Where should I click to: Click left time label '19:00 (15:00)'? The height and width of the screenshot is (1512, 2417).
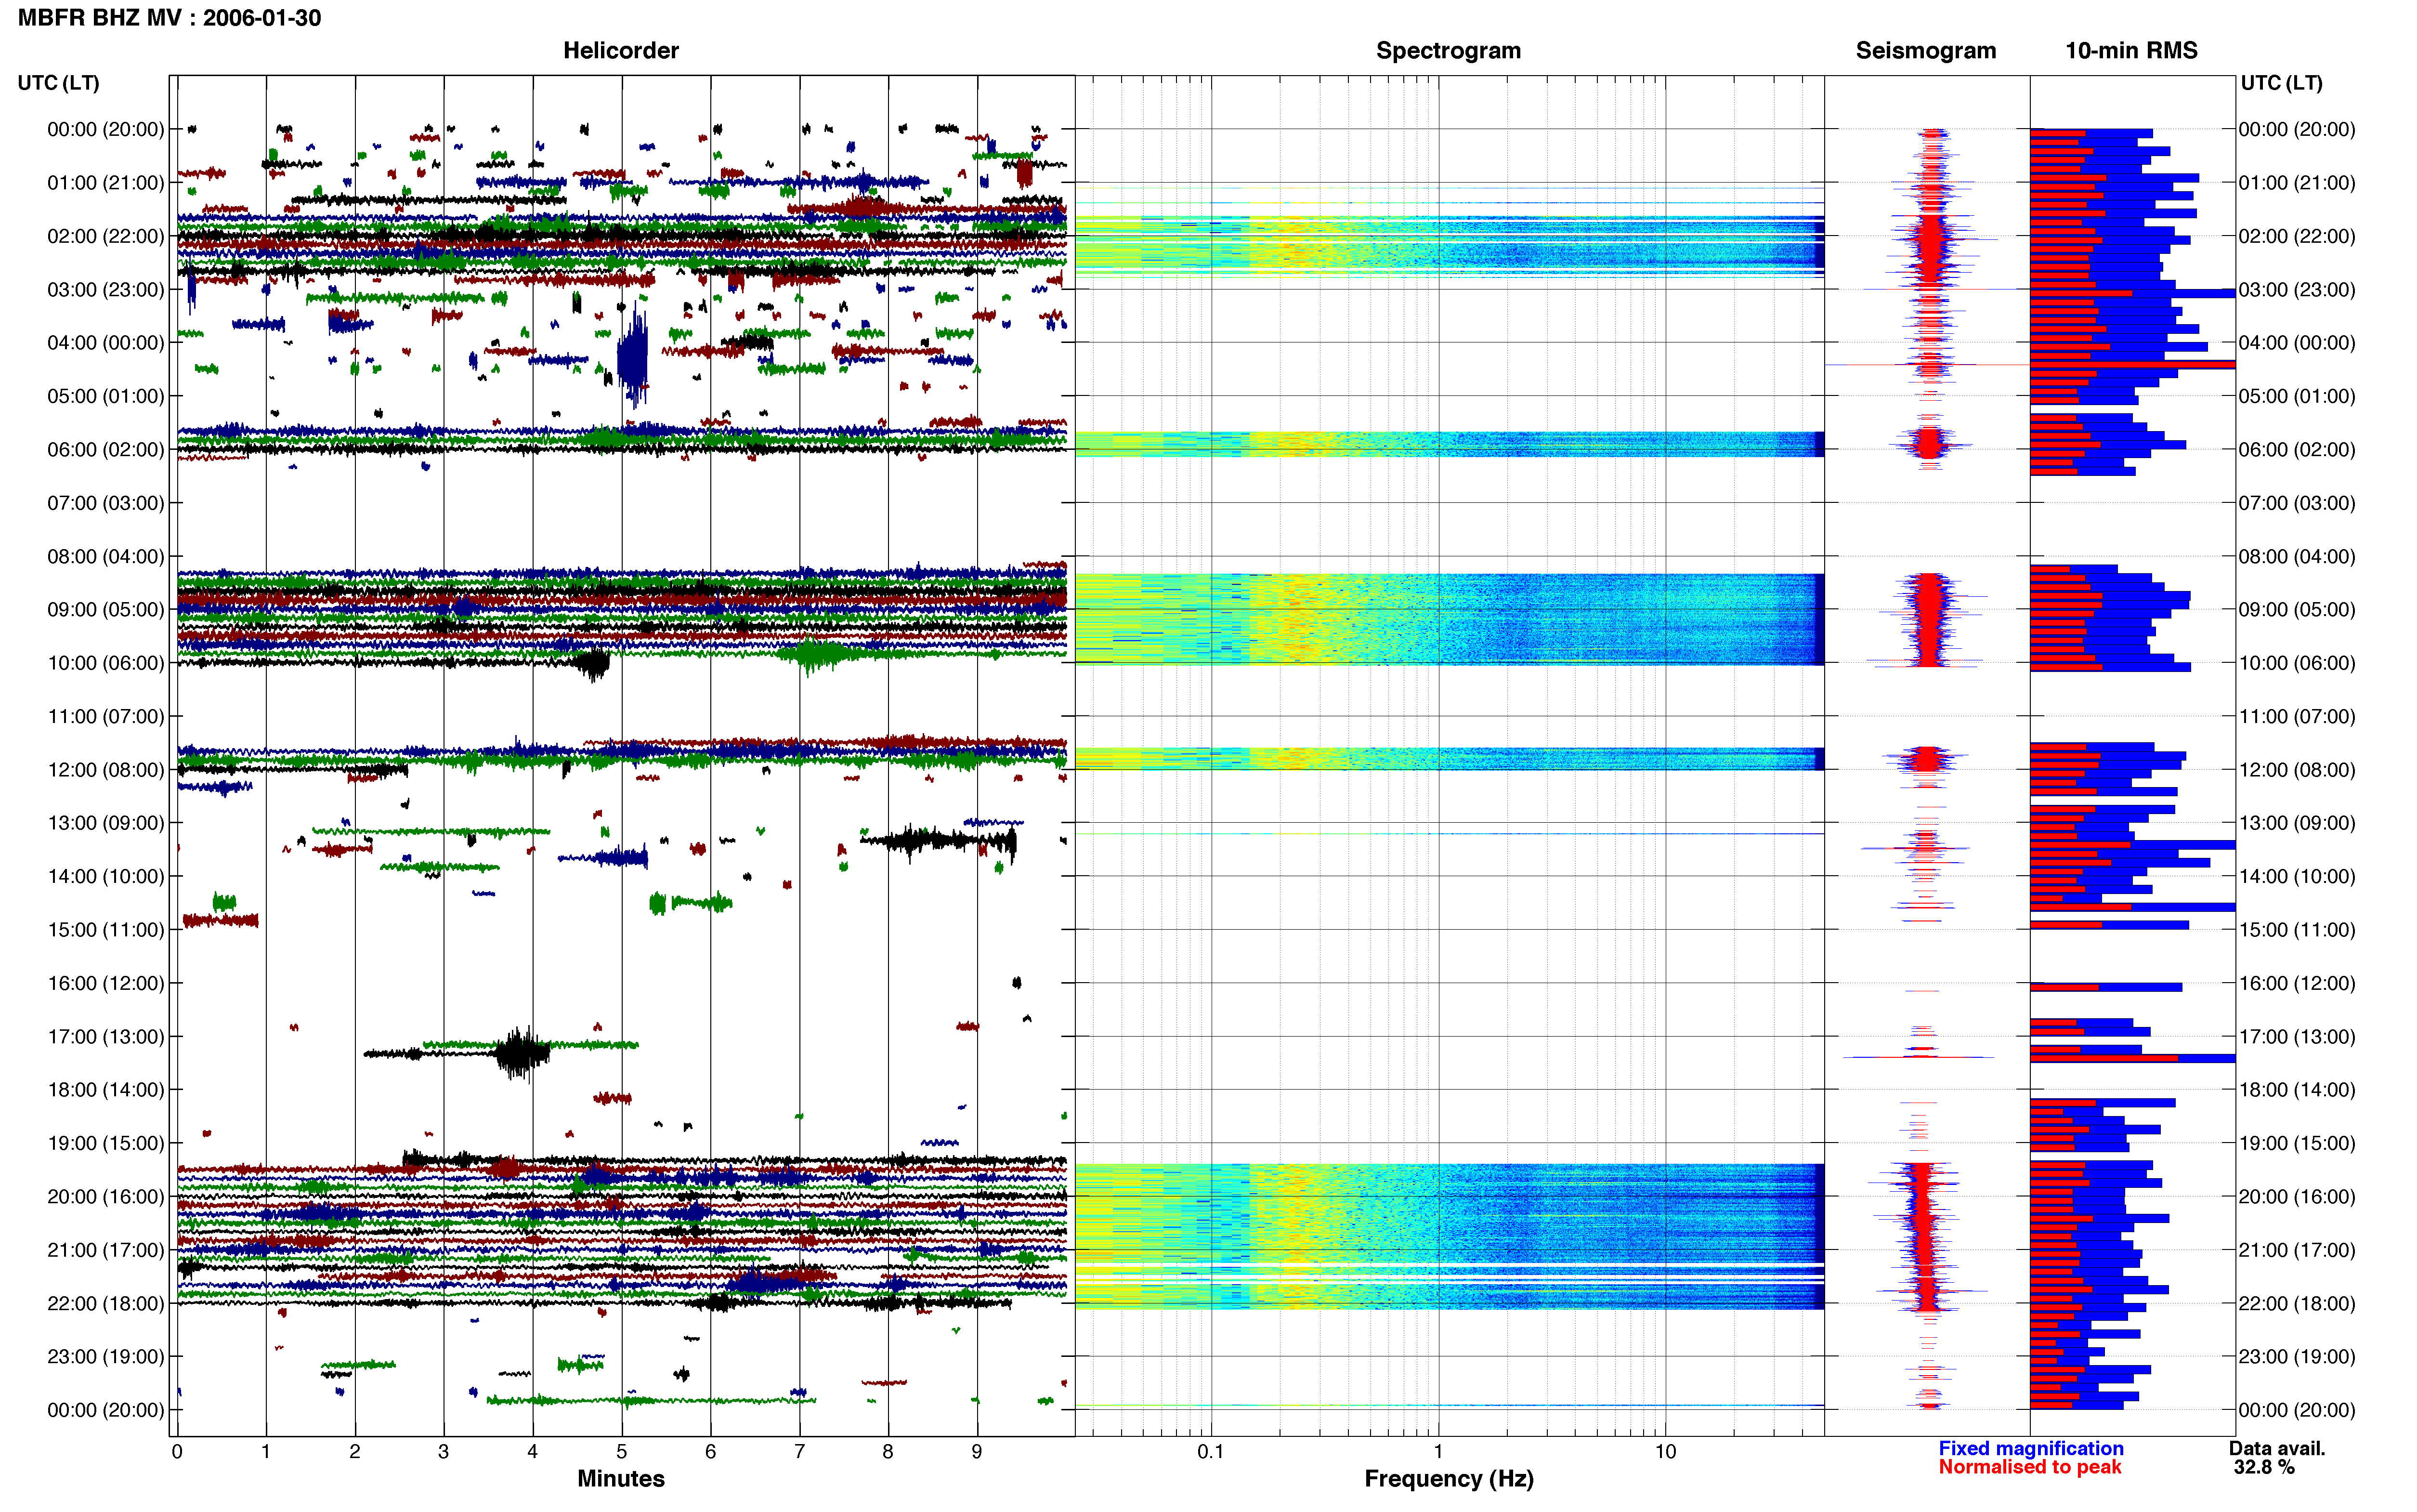click(106, 1143)
